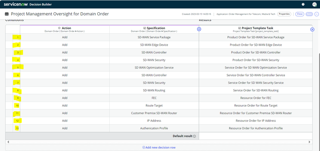
Task: Select the Authenication Profile specification cell
Action: tap(154, 128)
